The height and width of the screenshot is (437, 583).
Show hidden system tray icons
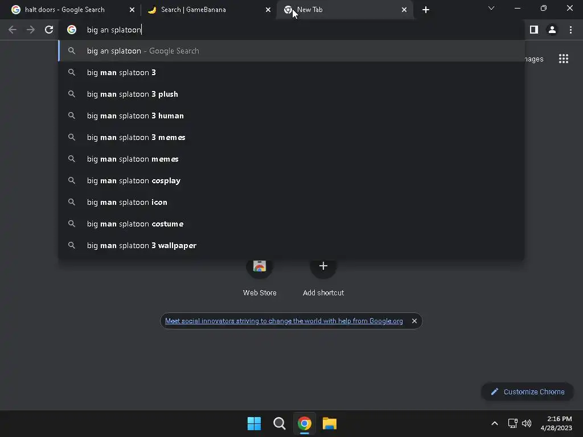coord(495,423)
